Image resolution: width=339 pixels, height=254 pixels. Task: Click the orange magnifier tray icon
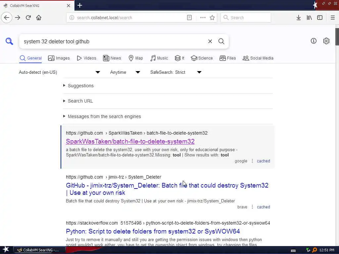tap(315, 250)
